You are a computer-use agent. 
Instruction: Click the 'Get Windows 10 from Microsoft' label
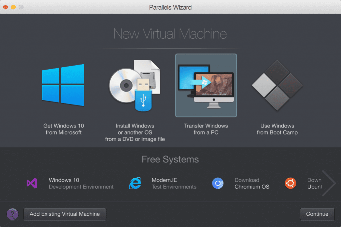(63, 129)
